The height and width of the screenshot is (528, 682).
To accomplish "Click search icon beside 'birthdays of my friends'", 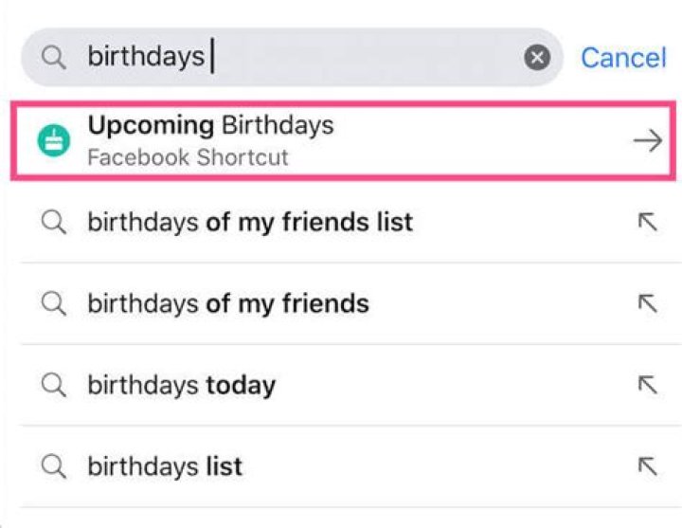I will coord(55,303).
